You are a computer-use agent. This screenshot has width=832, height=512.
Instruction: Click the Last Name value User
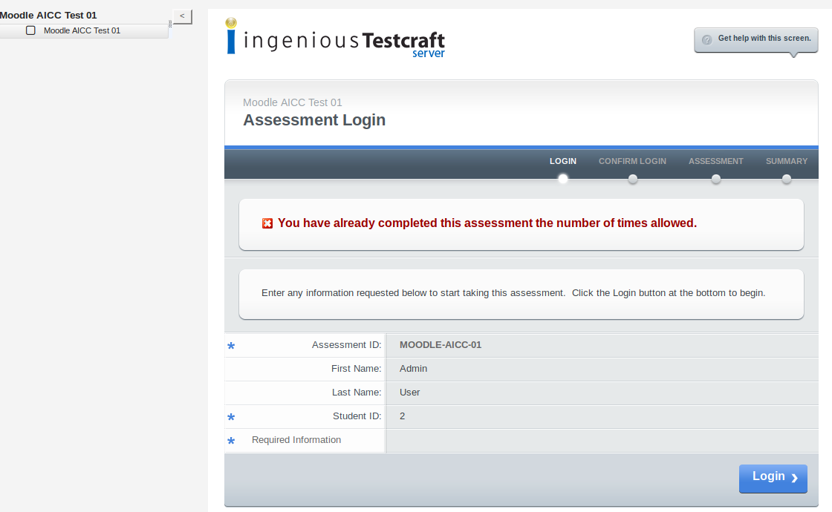click(x=409, y=393)
